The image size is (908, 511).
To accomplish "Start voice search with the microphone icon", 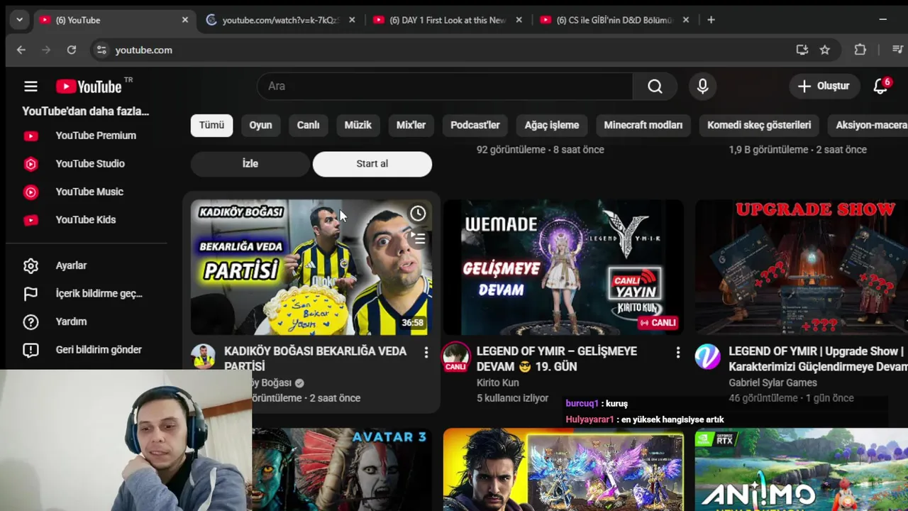I will [x=702, y=86].
